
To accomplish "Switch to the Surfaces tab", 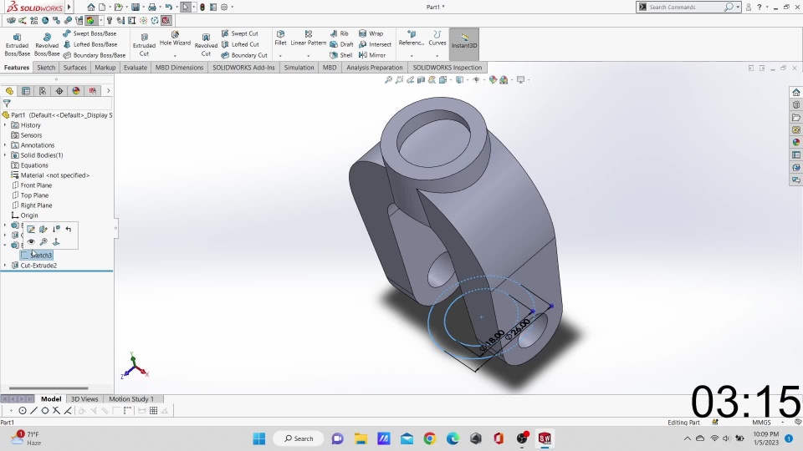I will (74, 68).
